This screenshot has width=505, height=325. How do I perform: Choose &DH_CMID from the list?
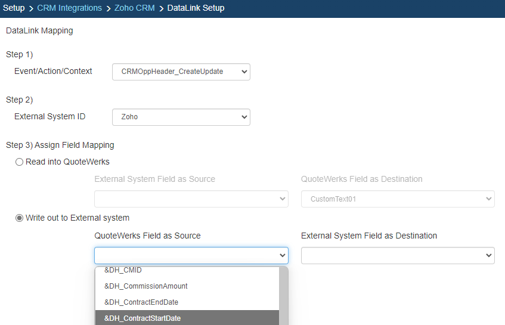click(x=123, y=271)
